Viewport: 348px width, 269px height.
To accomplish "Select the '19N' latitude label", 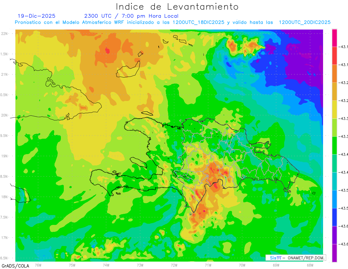I will coord(4,156).
